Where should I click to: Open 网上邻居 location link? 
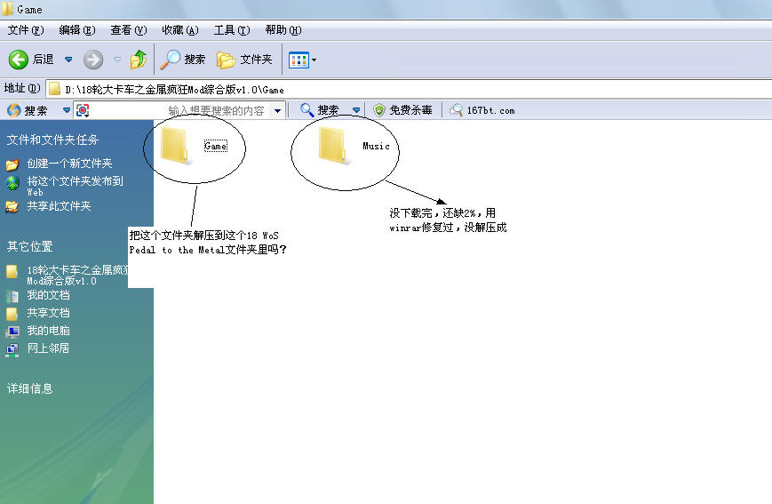coord(48,348)
